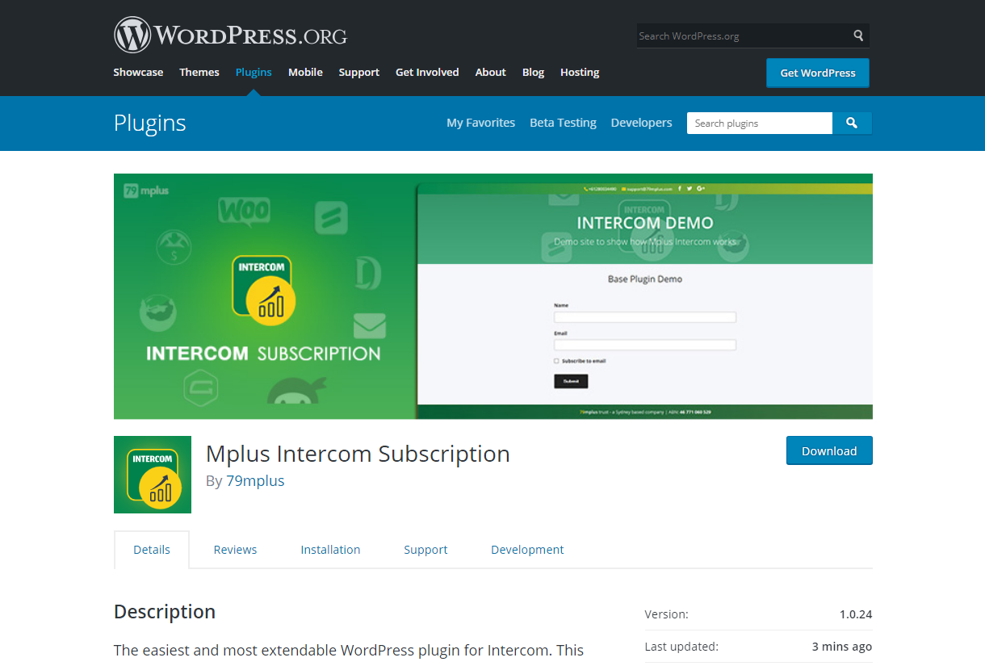Click the Mplus Intercom plugin icon

[153, 475]
